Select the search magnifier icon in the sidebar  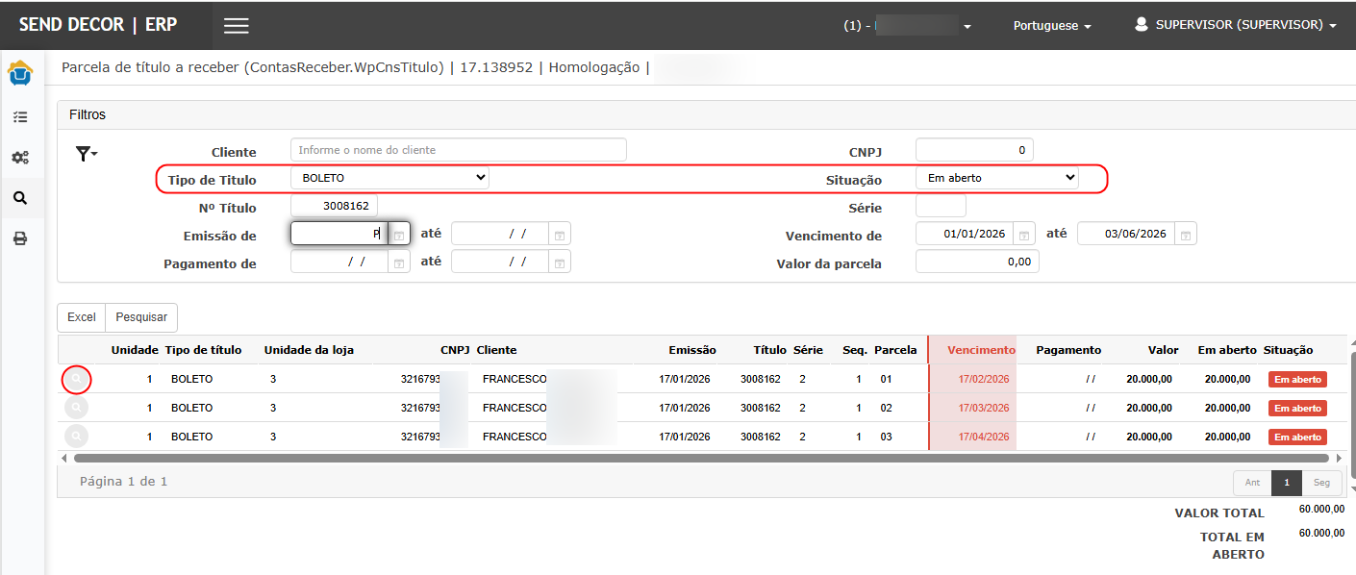tap(20, 198)
